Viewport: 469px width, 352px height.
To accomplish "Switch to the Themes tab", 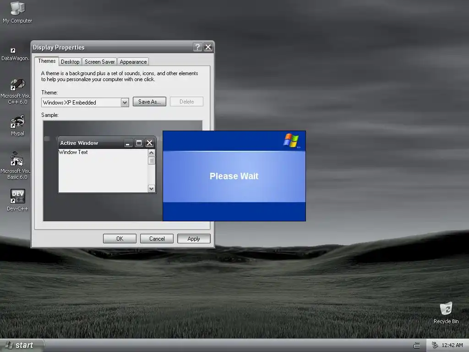I will pyautogui.click(x=47, y=61).
